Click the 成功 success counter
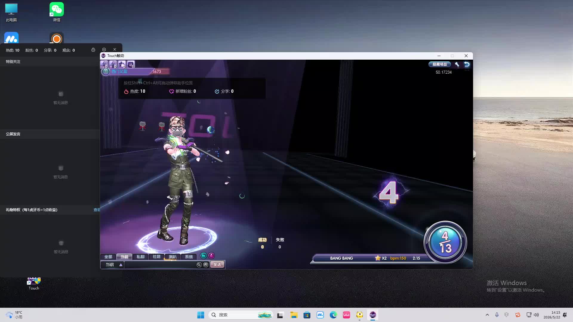 [262, 243]
